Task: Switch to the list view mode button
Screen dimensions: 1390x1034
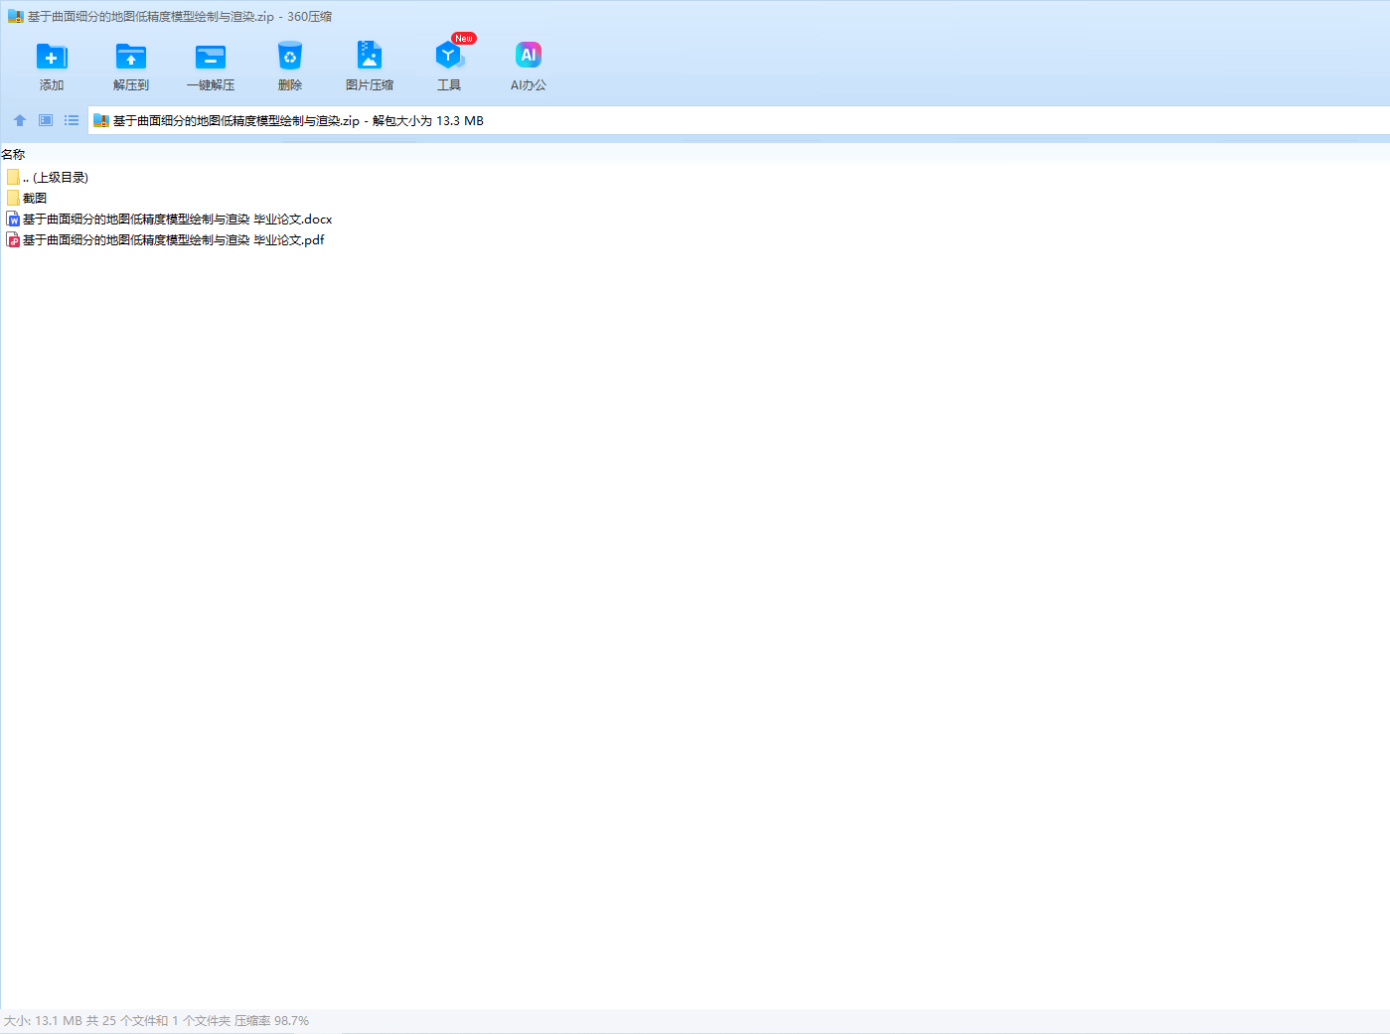Action: 72,120
